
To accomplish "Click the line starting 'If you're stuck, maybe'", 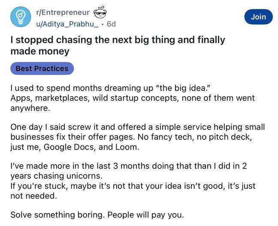I will point(133,186).
